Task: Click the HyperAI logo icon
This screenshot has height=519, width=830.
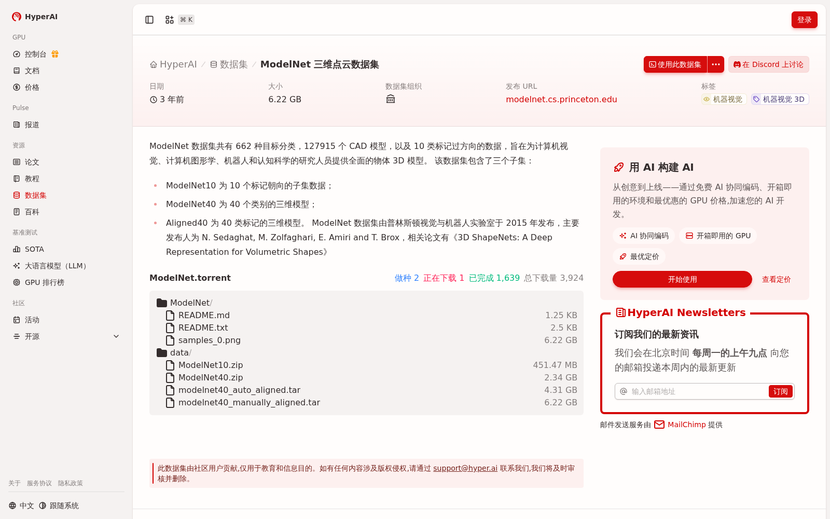Action: 17,17
